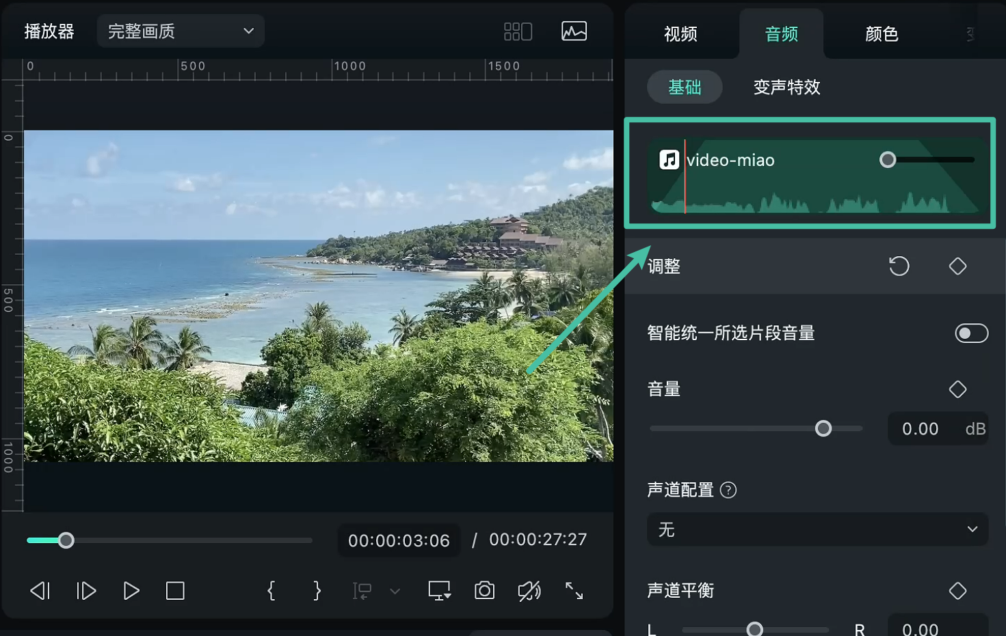
Task: Play the video with the play icon
Action: coord(131,590)
